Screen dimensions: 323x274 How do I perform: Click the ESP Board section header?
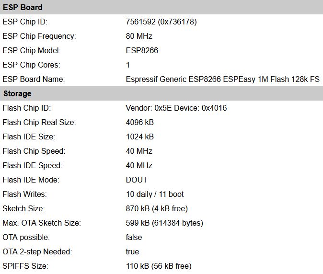coord(161,7)
